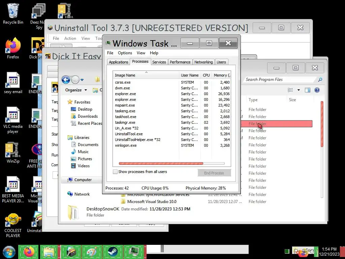
Task: Open Uninstall Tool Action menu
Action: (x=70, y=38)
